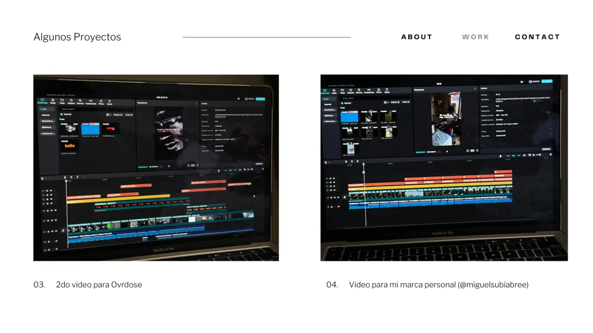Click the AutoCut icon near the Exportar button
Viewport: 593px width, 333px height.
pos(247,99)
